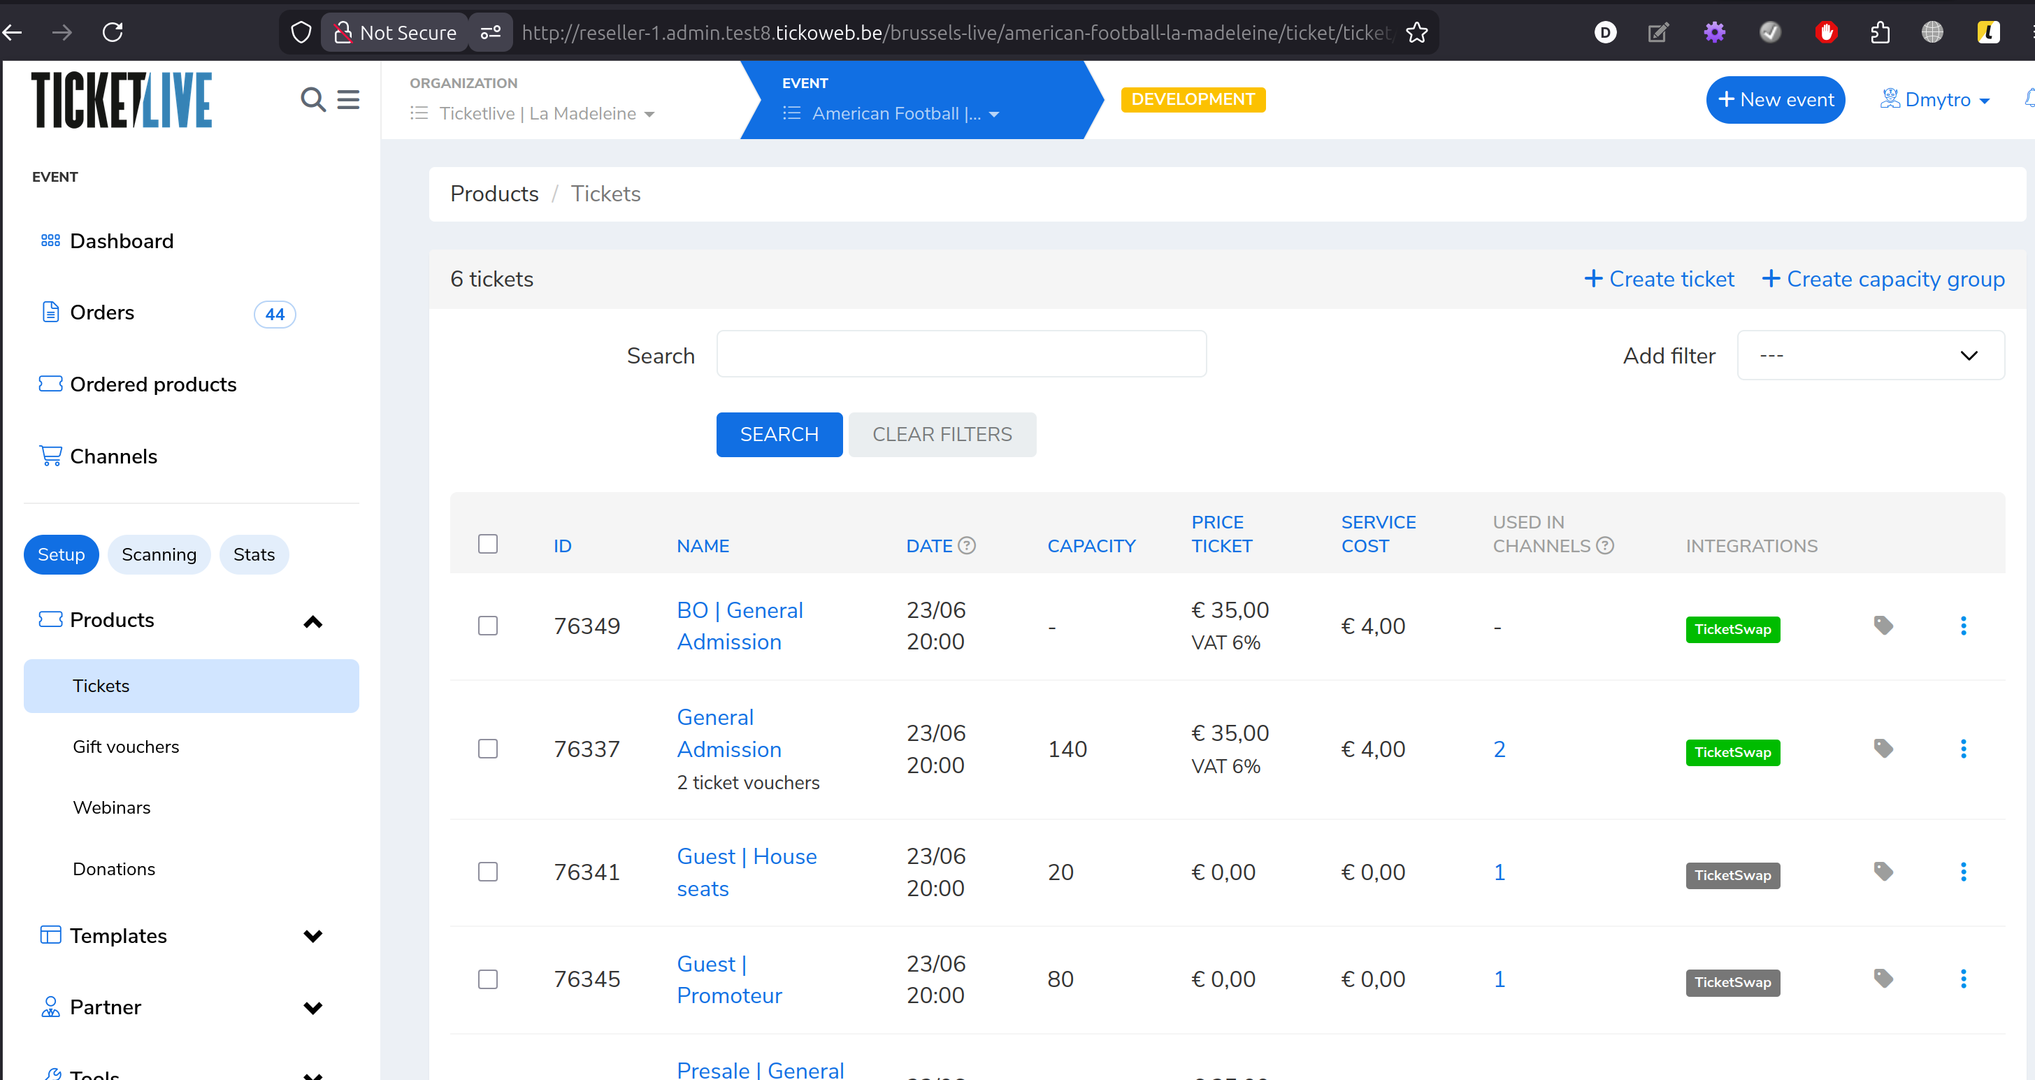Screen dimensions: 2035x1080
Task: Open the Add filter dropdown
Action: pyautogui.click(x=1870, y=356)
